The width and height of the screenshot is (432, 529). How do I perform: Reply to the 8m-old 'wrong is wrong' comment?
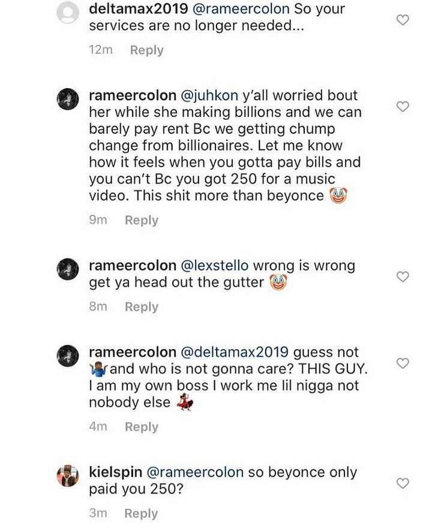coord(141,306)
